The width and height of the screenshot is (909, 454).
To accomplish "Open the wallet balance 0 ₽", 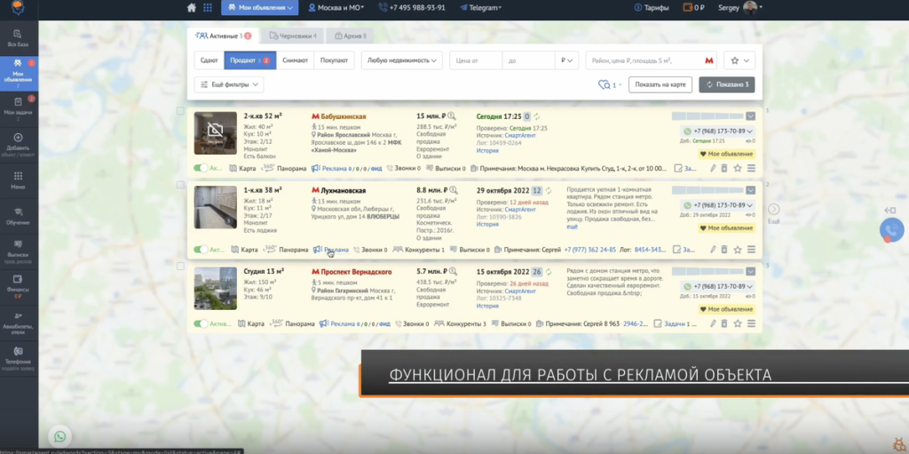I will [x=694, y=7].
